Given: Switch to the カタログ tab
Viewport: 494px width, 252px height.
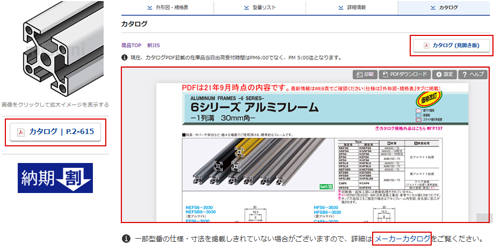Looking at the screenshot, I should [444, 8].
